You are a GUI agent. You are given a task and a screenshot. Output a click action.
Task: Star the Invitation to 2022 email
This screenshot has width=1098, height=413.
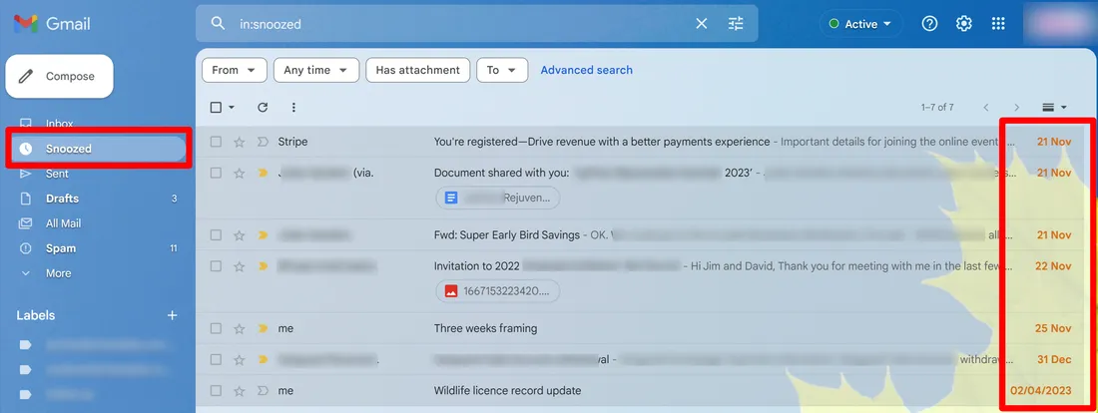[x=240, y=266]
